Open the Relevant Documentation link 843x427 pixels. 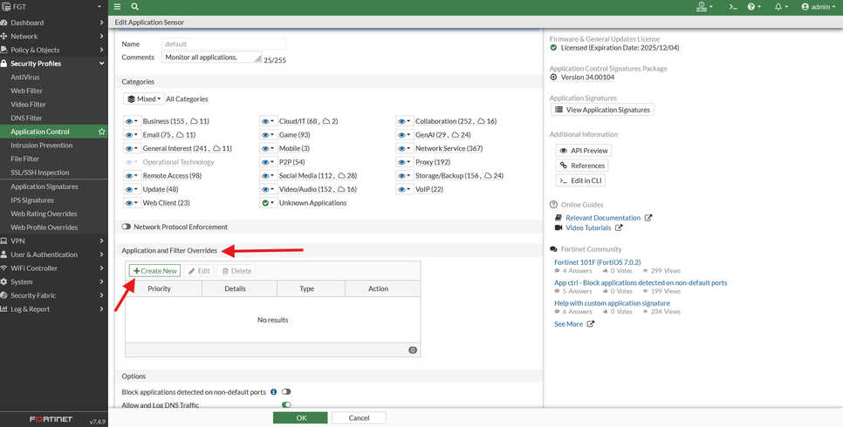click(x=602, y=218)
